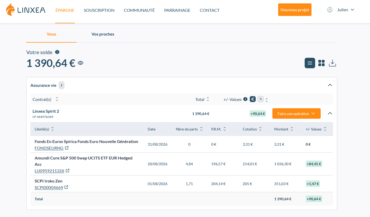370x217 pixels.
Task: Go to COMMUNAUTÉ
Action: (139, 10)
